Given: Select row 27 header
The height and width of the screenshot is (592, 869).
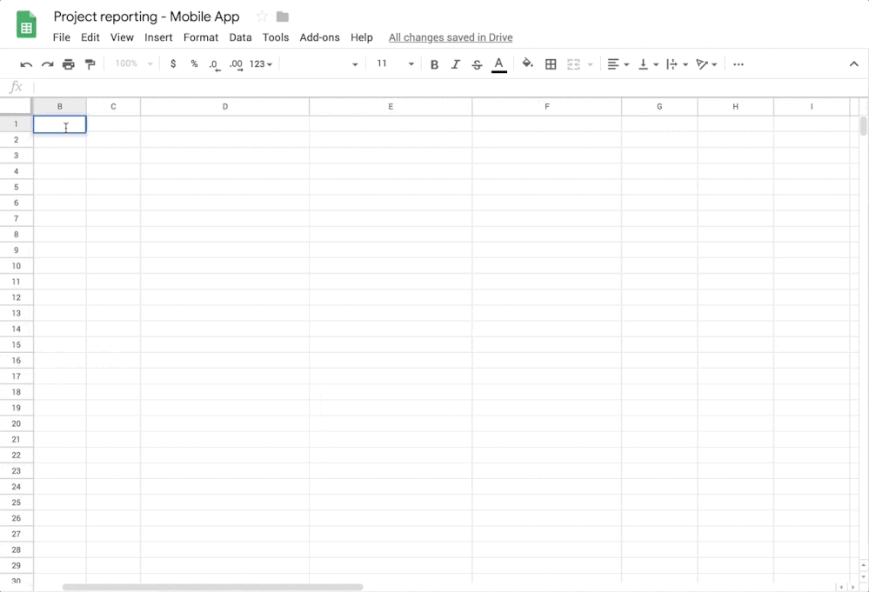Looking at the screenshot, I should coord(16,534).
